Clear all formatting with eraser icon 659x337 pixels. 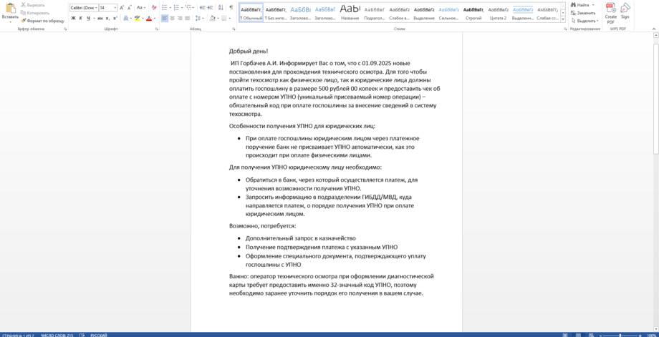click(154, 8)
